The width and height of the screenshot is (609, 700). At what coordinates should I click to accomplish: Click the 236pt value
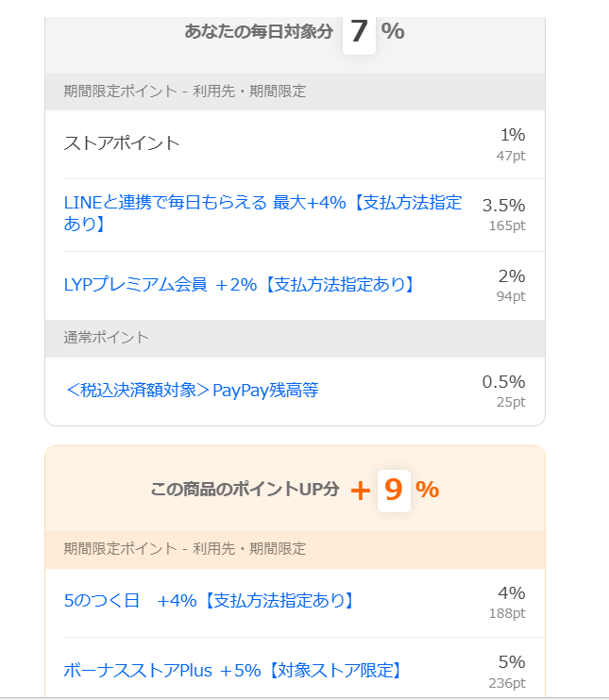(507, 684)
